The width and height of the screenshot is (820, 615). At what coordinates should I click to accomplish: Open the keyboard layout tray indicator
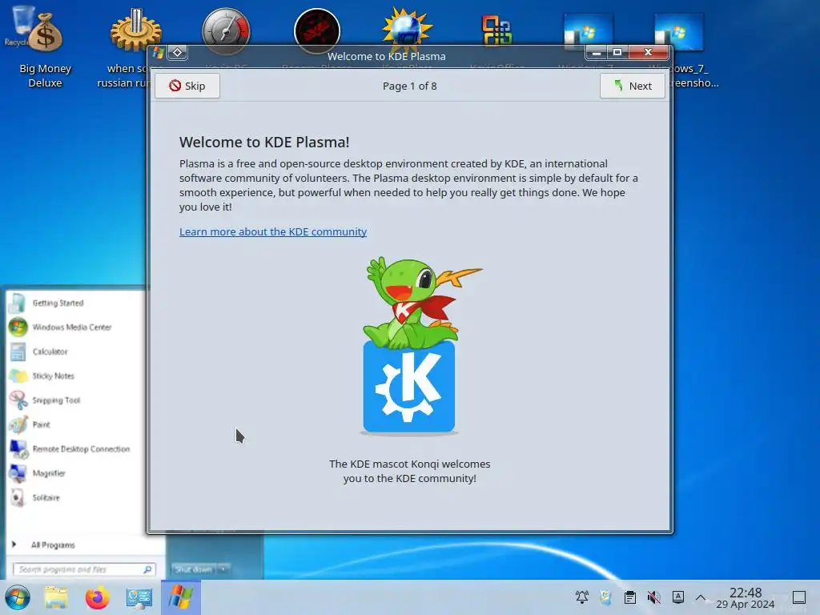coord(677,597)
